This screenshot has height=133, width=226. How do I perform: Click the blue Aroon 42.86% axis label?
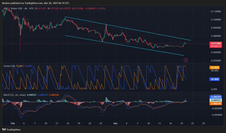[214, 79]
